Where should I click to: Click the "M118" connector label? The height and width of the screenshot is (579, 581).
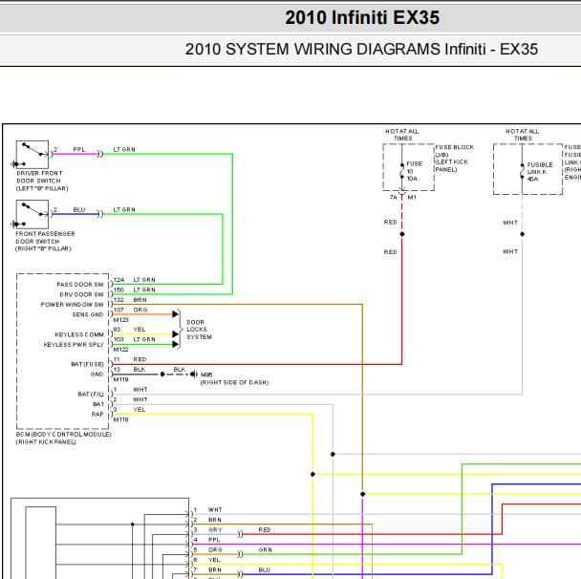[120, 419]
